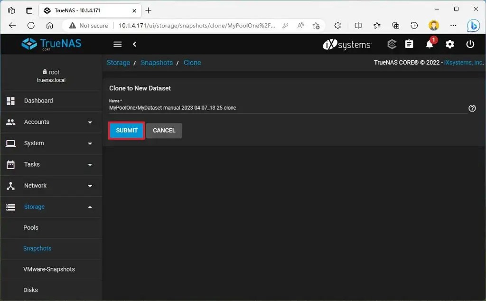Click the layers/alerts icon beside iXsystems logo
Screen dimensions: 486x301
[x=392, y=44]
